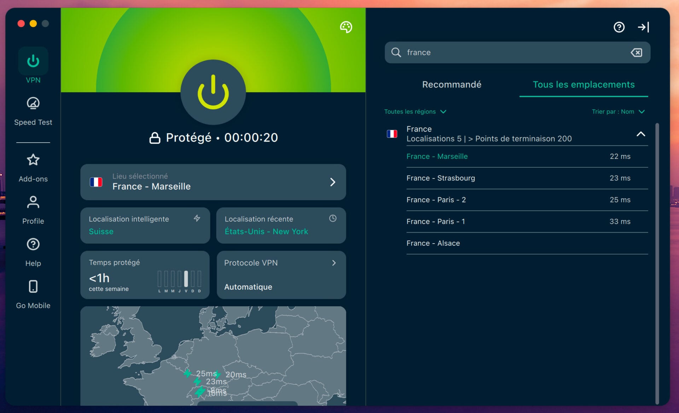The height and width of the screenshot is (413, 679).
Task: Open the Trier par Nom sorting dropdown
Action: pyautogui.click(x=619, y=112)
